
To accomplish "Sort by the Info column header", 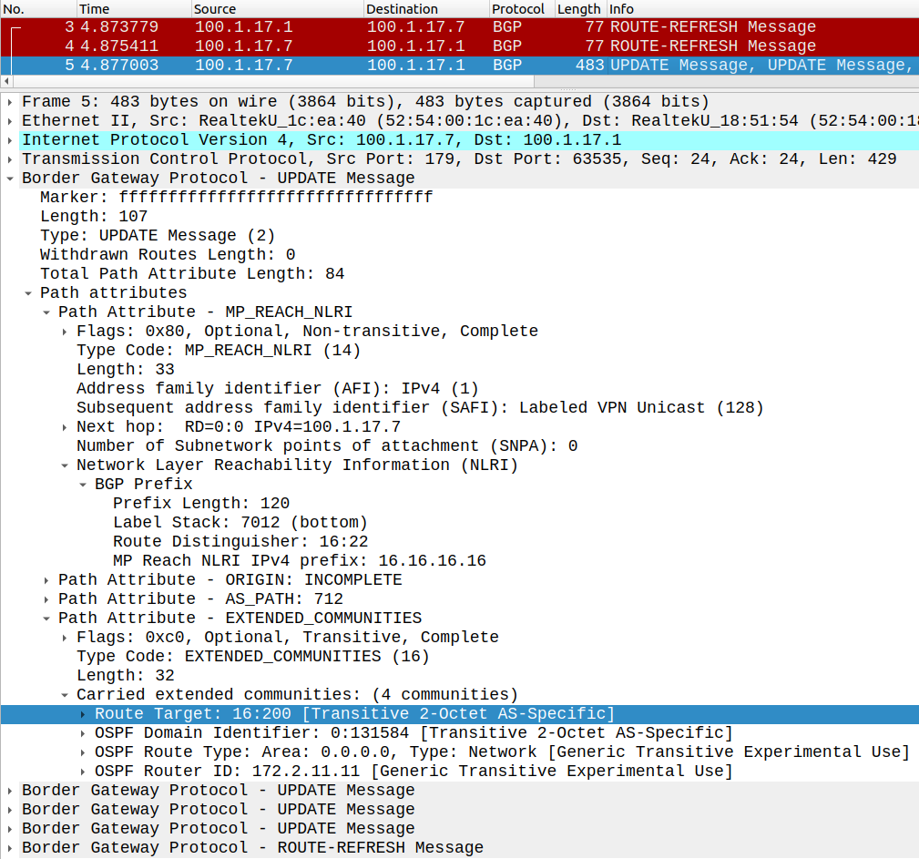I will [762, 9].
